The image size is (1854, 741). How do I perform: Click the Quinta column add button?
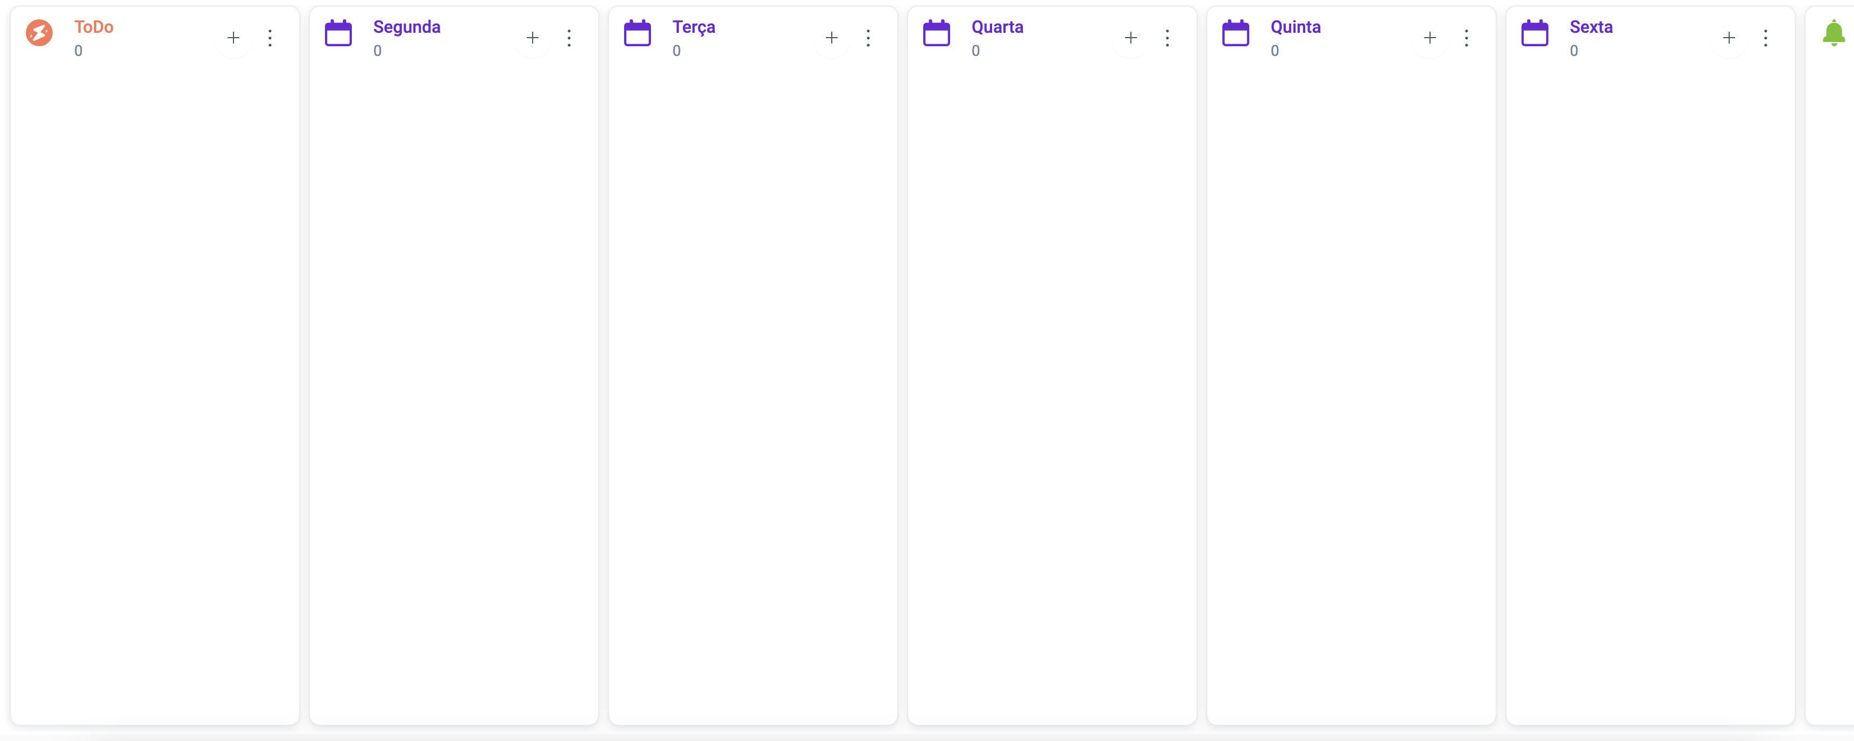(x=1431, y=37)
